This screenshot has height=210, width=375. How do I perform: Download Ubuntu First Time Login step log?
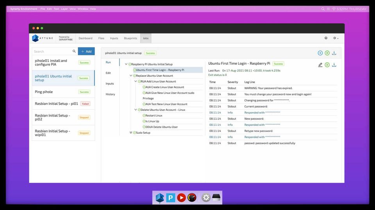click(334, 65)
